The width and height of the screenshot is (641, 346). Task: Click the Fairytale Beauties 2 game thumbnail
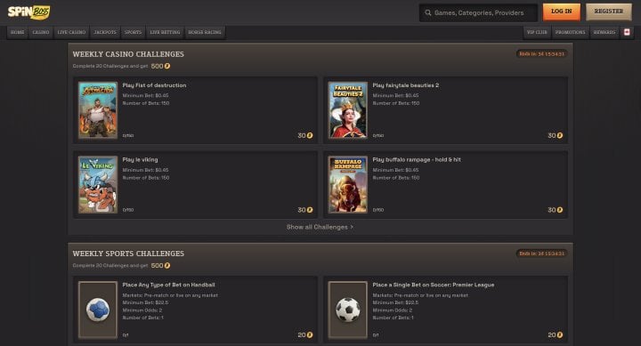(x=348, y=110)
